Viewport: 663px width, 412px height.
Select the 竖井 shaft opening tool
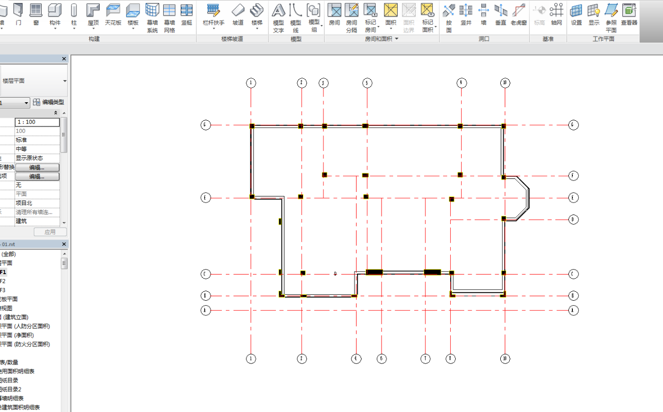click(x=466, y=14)
